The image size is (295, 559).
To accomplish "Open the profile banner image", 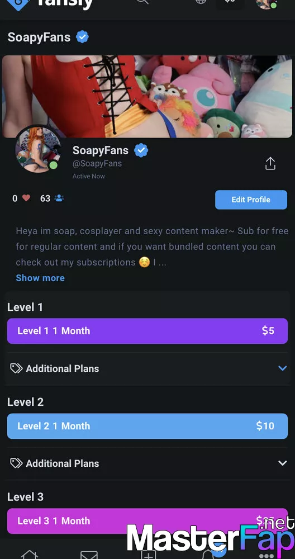I will 147,96.
